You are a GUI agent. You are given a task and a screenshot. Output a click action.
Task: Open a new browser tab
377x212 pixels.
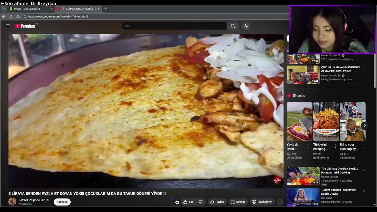106,9
